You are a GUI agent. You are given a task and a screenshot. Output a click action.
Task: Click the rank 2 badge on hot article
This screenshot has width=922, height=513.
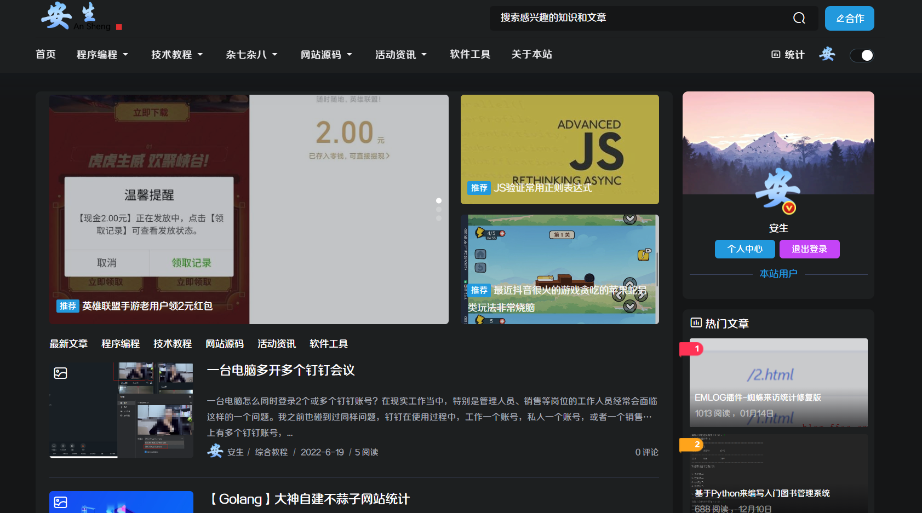(691, 445)
